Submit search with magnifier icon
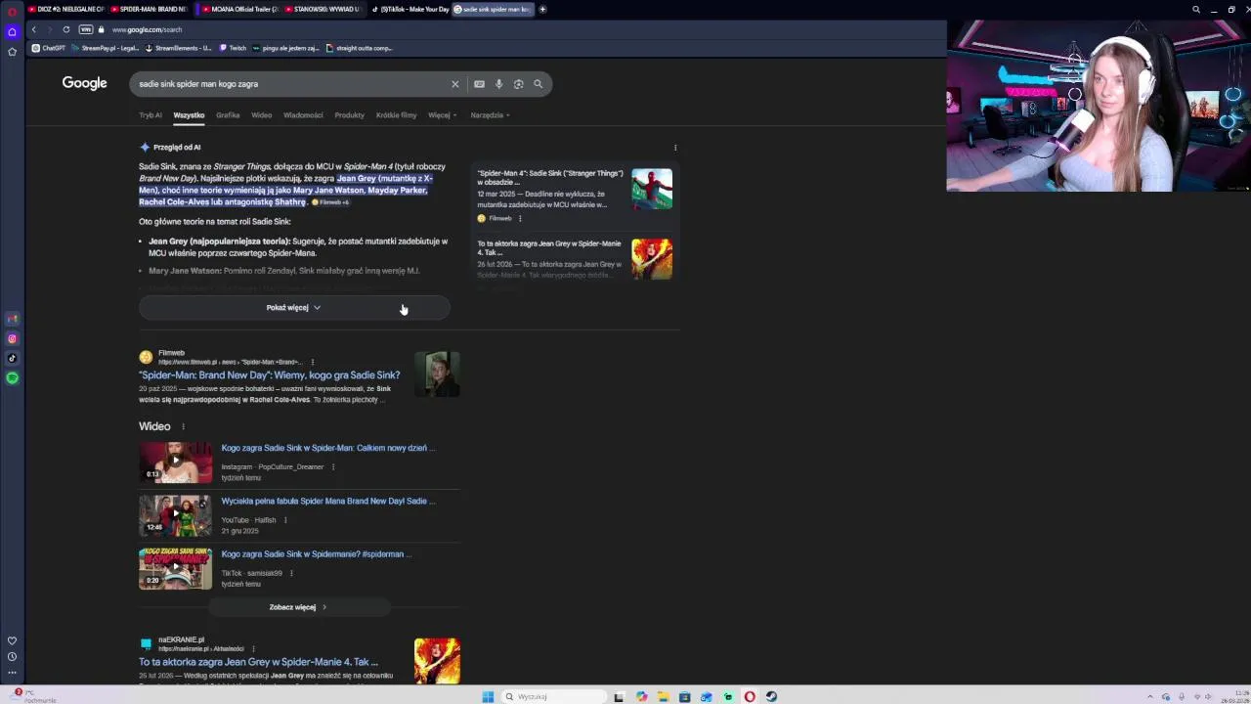The width and height of the screenshot is (1251, 704). (x=538, y=84)
